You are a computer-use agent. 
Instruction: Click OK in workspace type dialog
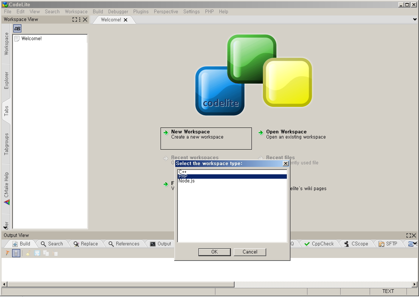[x=214, y=252]
